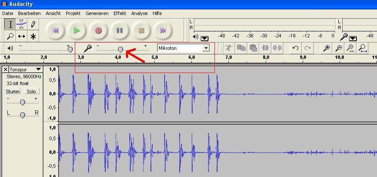Viewport: 377px width, 177px height.
Task: Select the Multi-tool asterisk icon
Action: coord(33,36)
